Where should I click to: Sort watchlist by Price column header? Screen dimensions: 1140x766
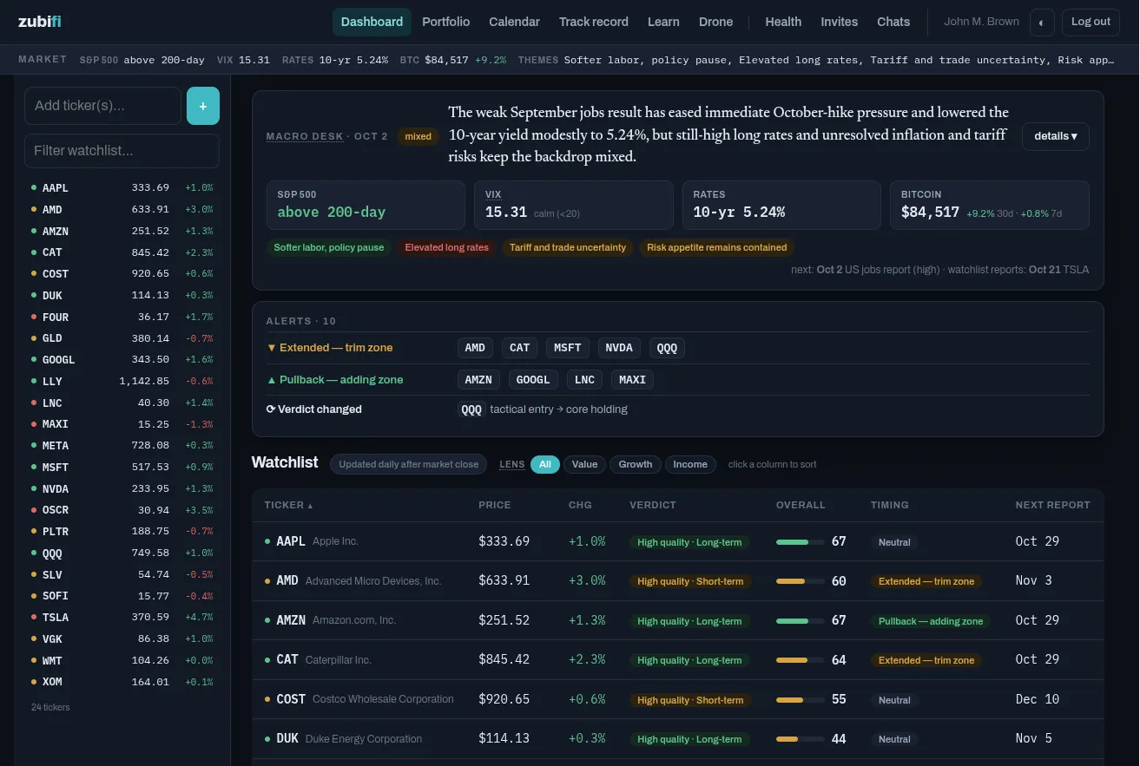[495, 505]
